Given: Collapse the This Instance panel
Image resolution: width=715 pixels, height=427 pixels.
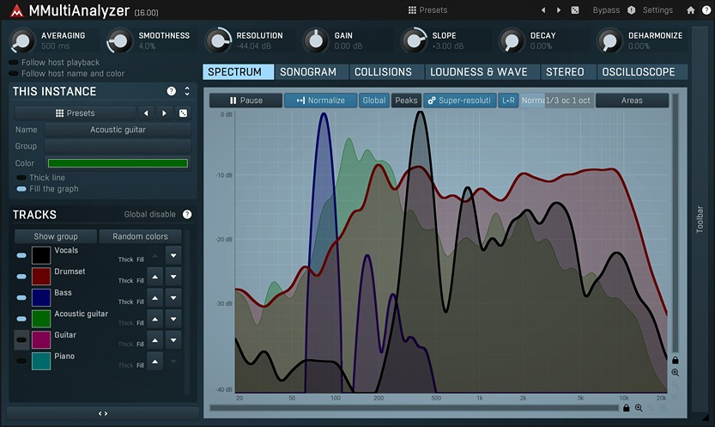Looking at the screenshot, I should [x=187, y=91].
